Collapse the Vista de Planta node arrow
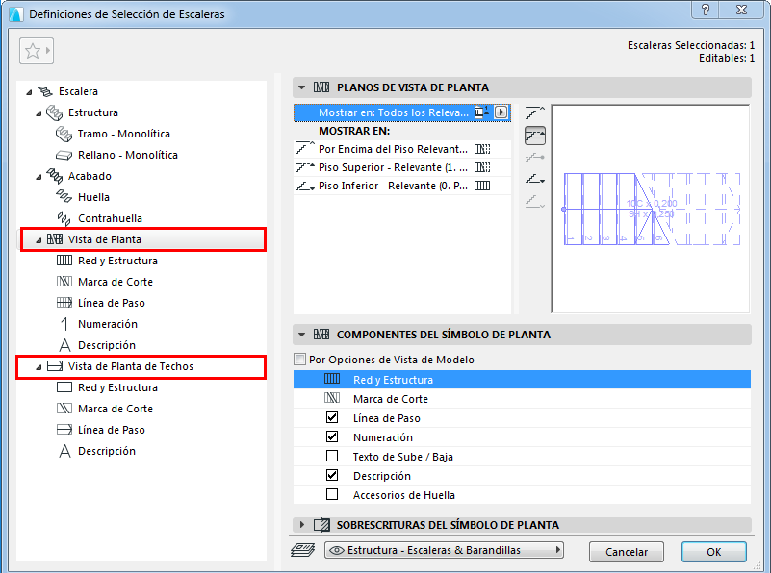 tap(39, 240)
